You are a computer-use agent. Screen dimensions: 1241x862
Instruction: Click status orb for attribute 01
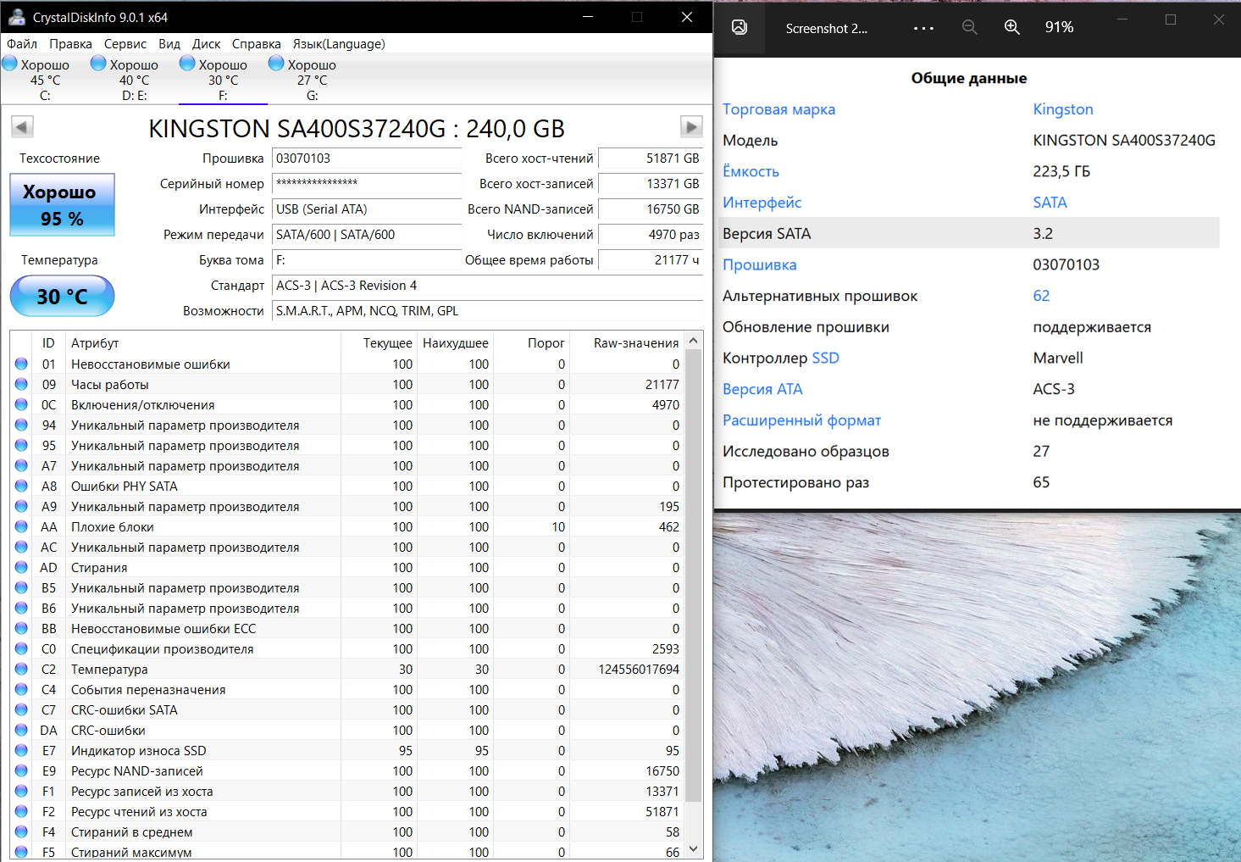click(21, 364)
